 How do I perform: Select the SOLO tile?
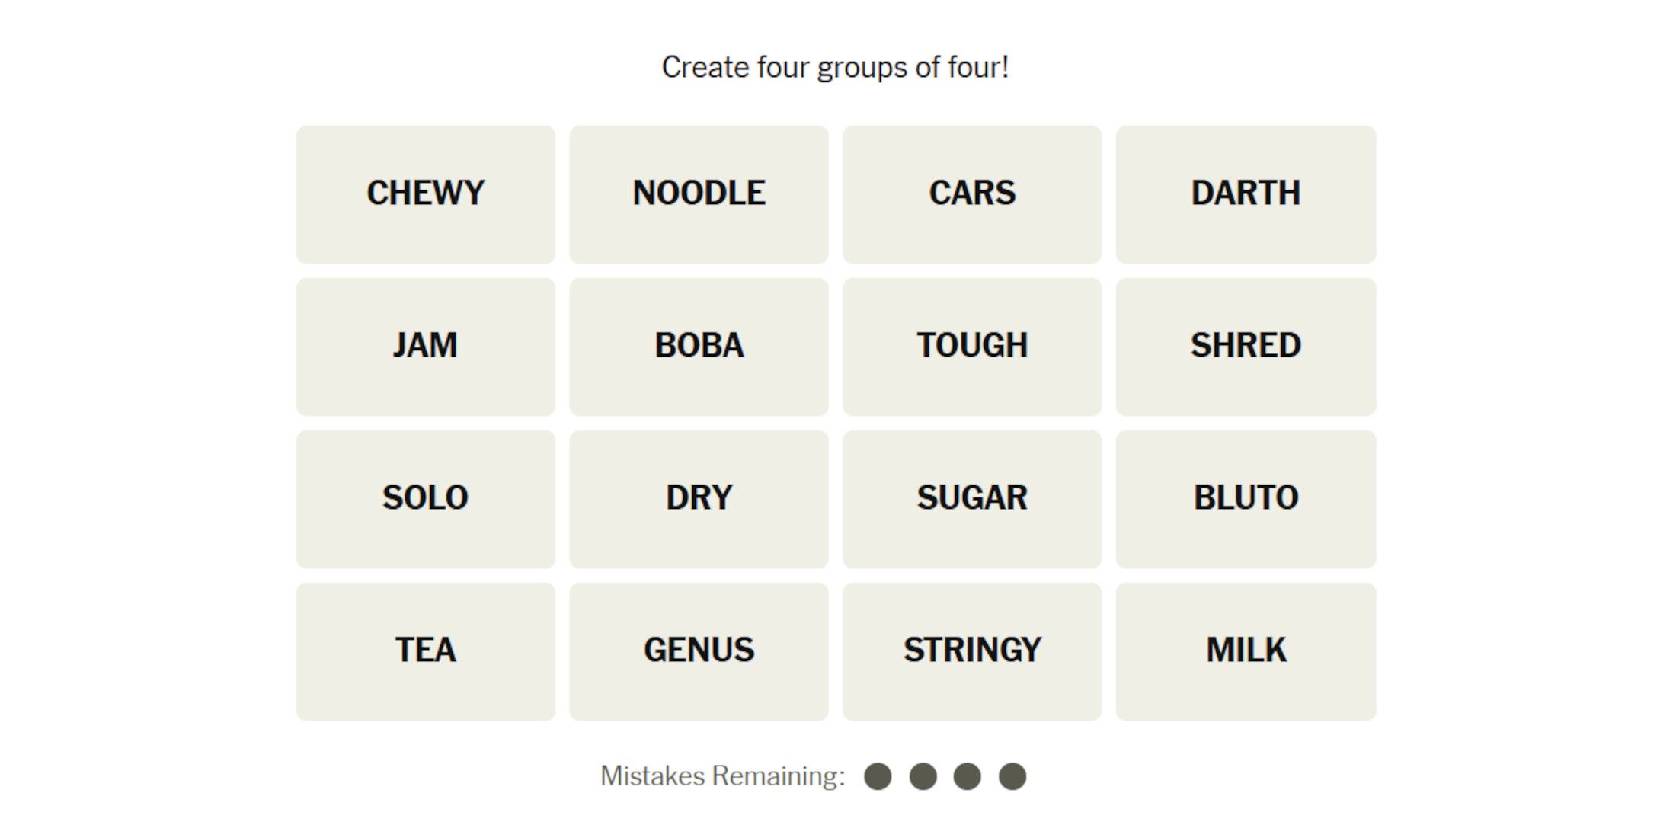point(425,499)
